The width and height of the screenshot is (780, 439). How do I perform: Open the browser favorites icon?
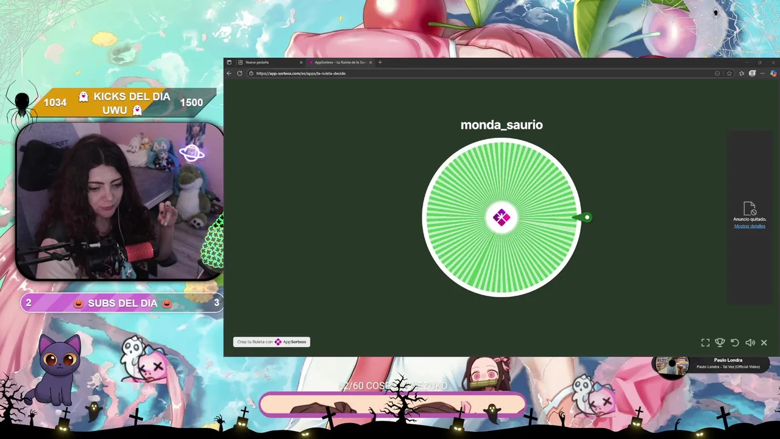[742, 73]
